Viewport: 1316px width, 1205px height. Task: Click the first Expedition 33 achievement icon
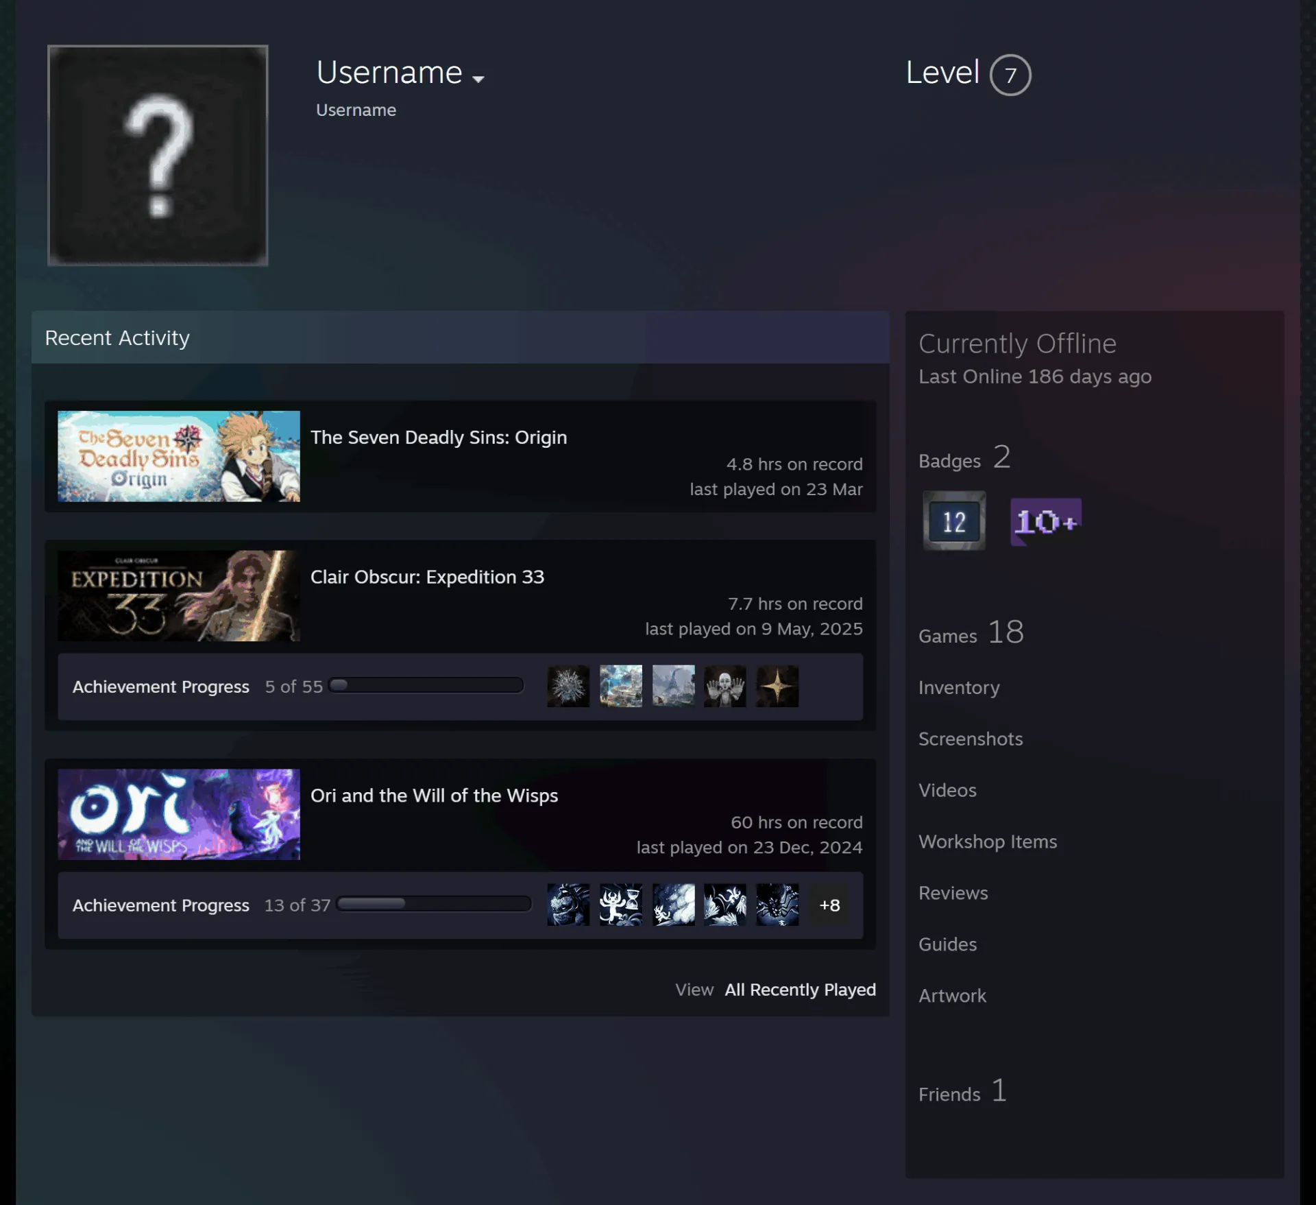pyautogui.click(x=568, y=686)
